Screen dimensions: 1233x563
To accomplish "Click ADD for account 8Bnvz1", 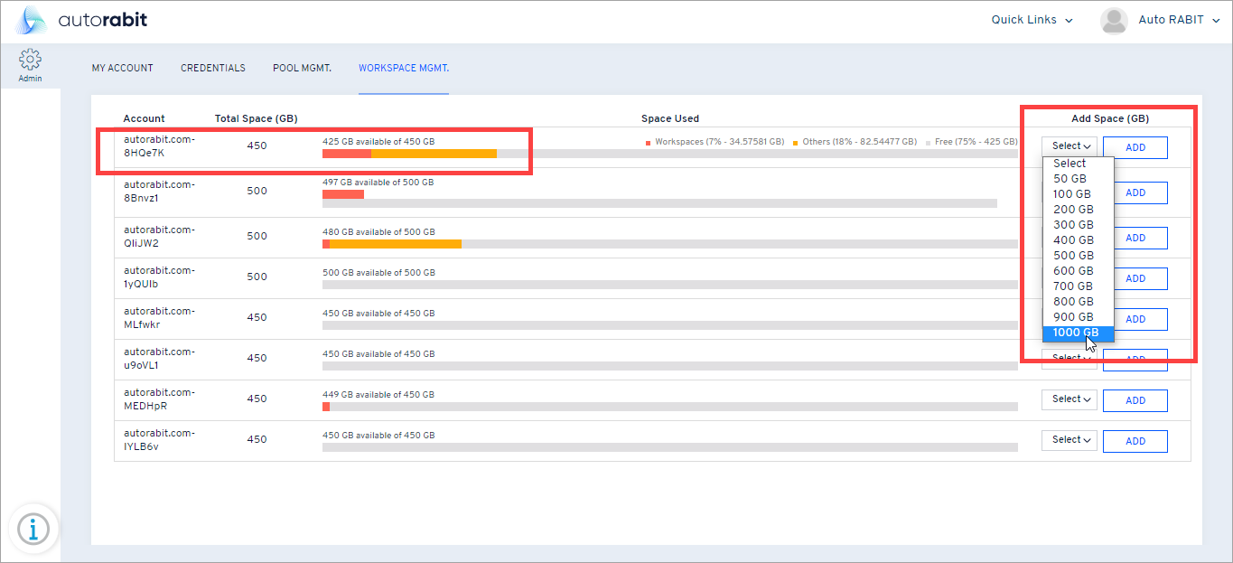I will click(x=1135, y=192).
